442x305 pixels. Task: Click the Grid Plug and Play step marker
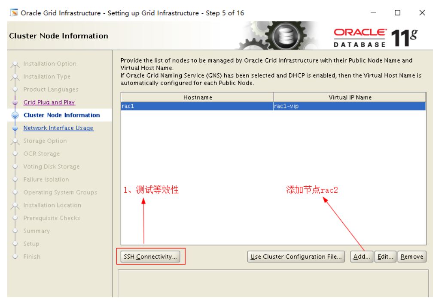(15, 102)
